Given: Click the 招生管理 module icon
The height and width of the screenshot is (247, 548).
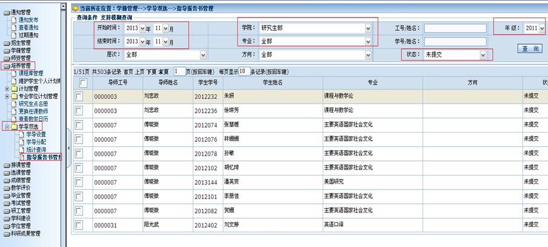Looking at the screenshot, I should point(7,43).
